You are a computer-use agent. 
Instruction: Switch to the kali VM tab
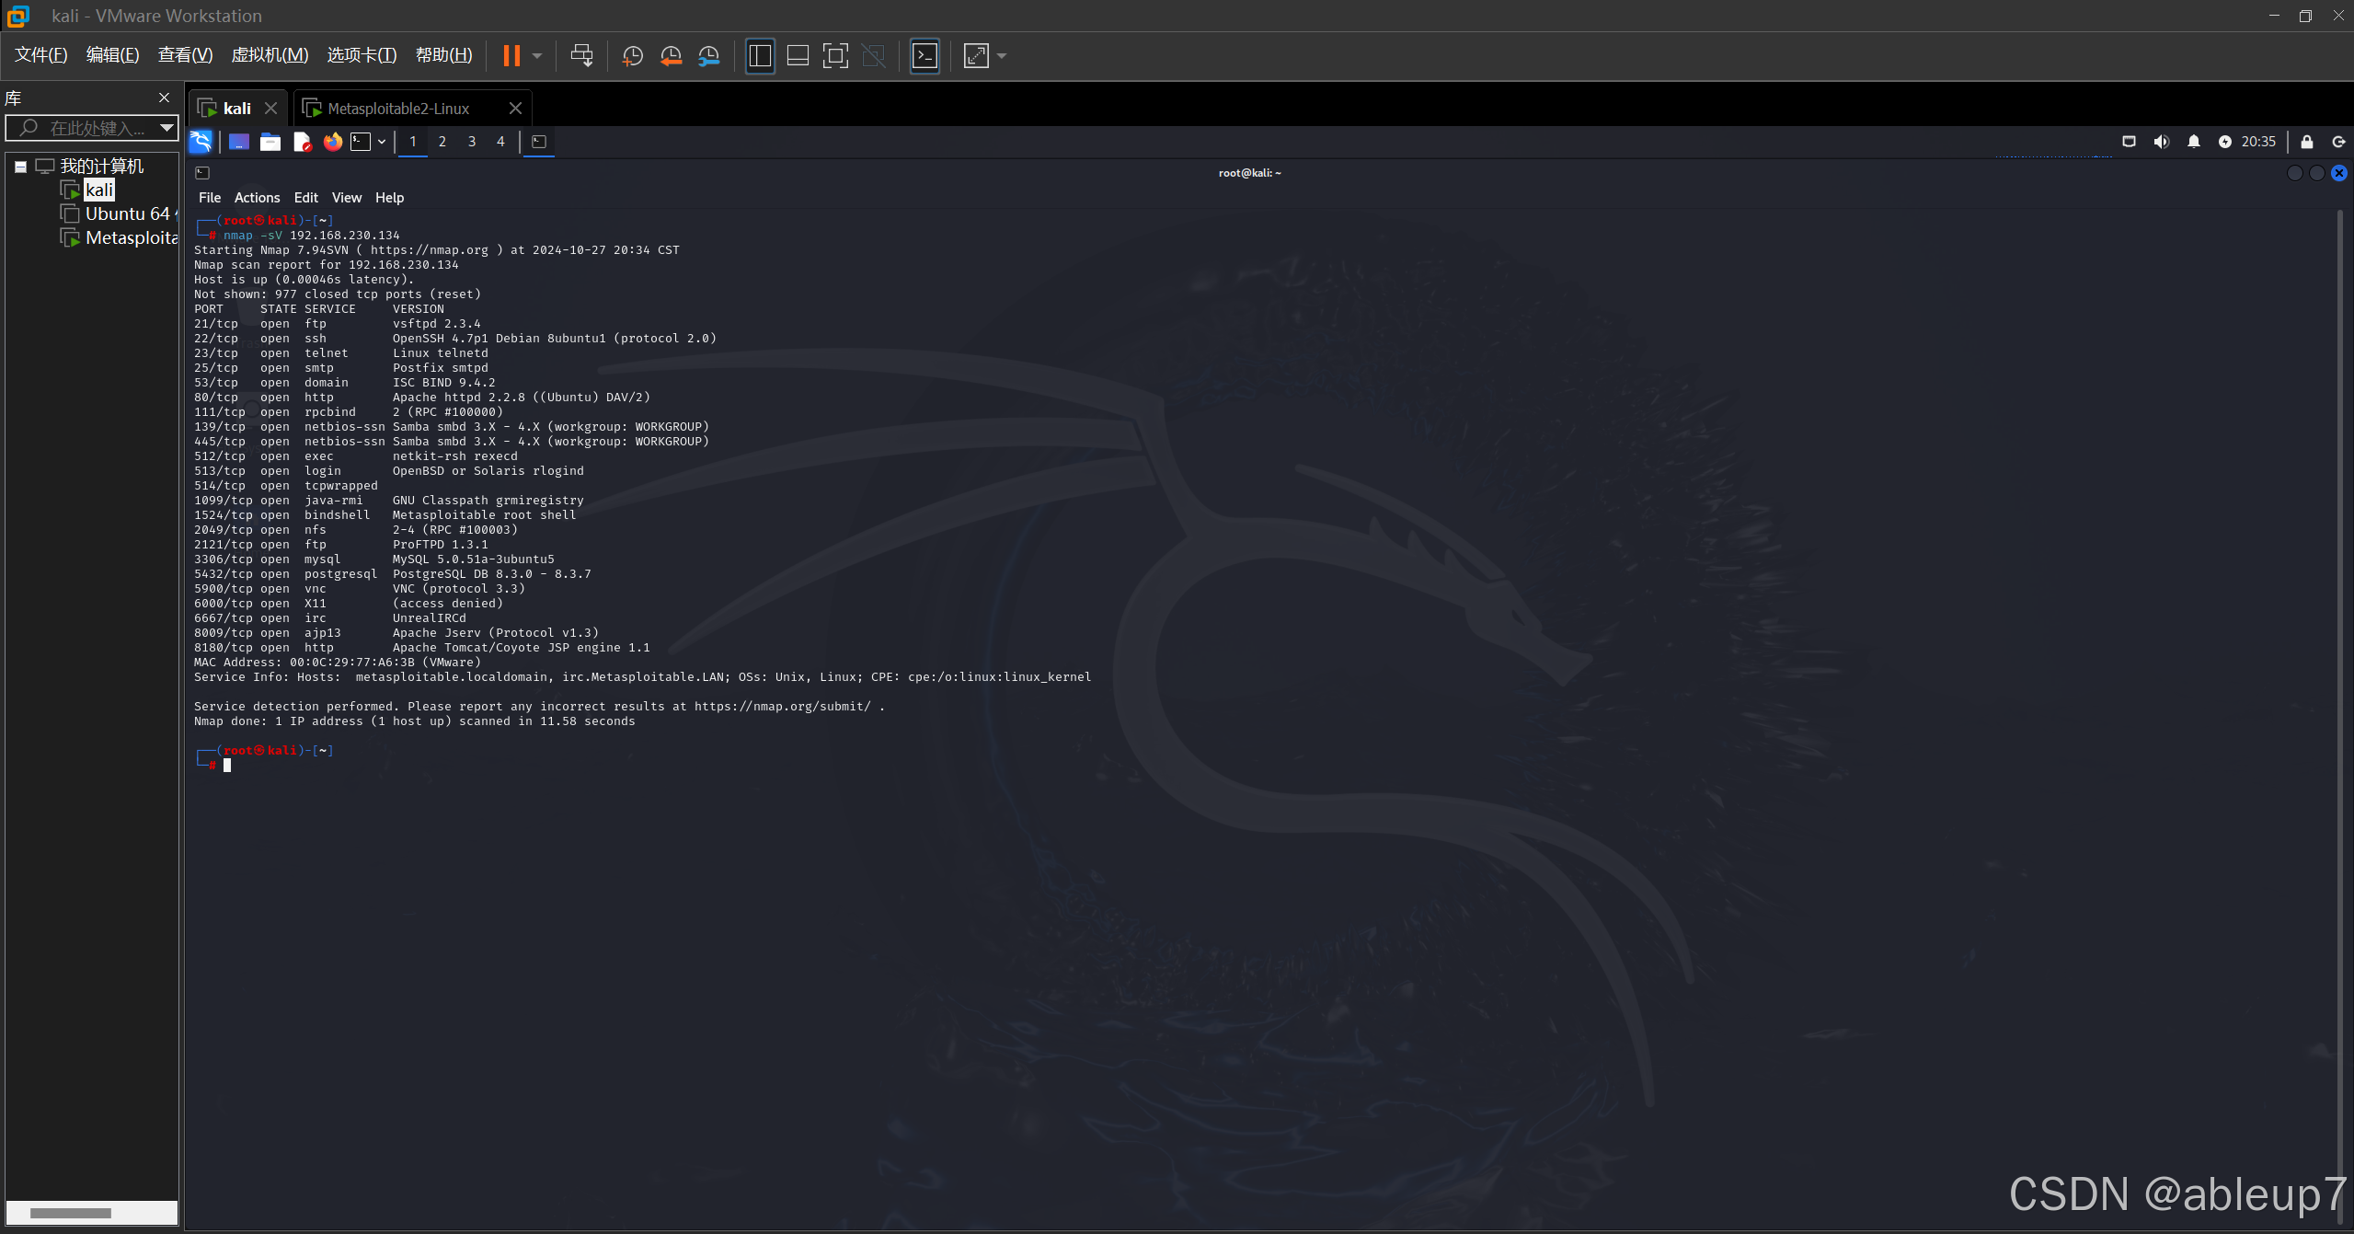[x=236, y=109]
